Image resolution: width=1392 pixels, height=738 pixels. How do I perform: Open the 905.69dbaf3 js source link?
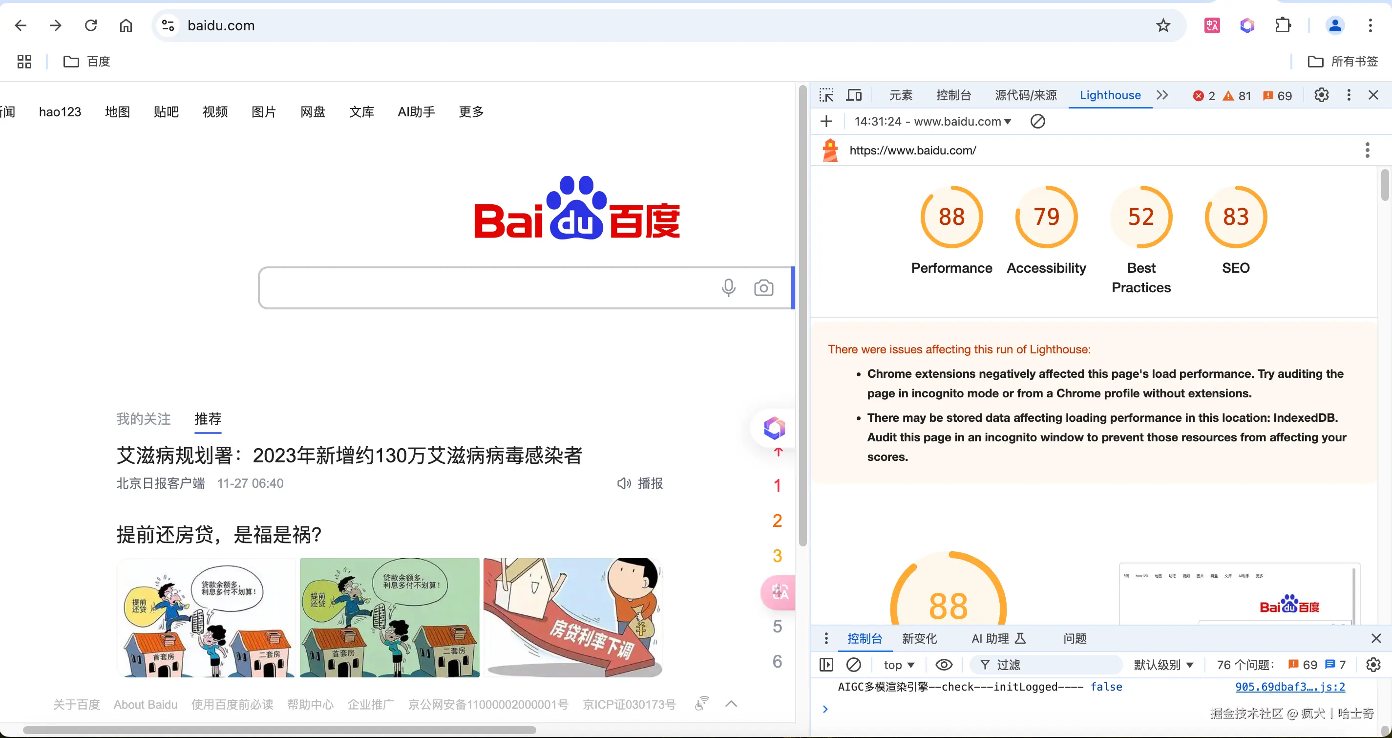tap(1289, 687)
